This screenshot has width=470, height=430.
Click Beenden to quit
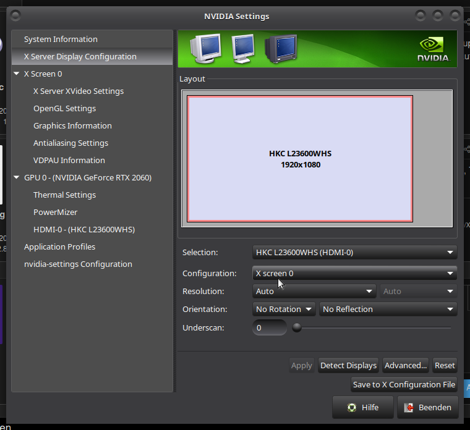[x=428, y=407]
